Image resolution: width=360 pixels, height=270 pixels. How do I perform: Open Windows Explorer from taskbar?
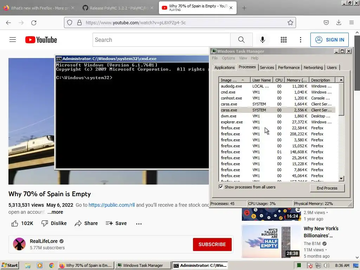28,266
